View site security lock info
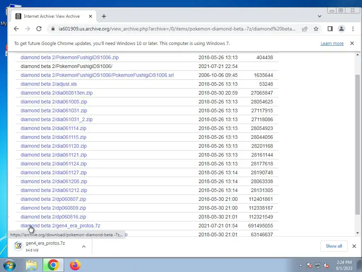 click(53, 29)
